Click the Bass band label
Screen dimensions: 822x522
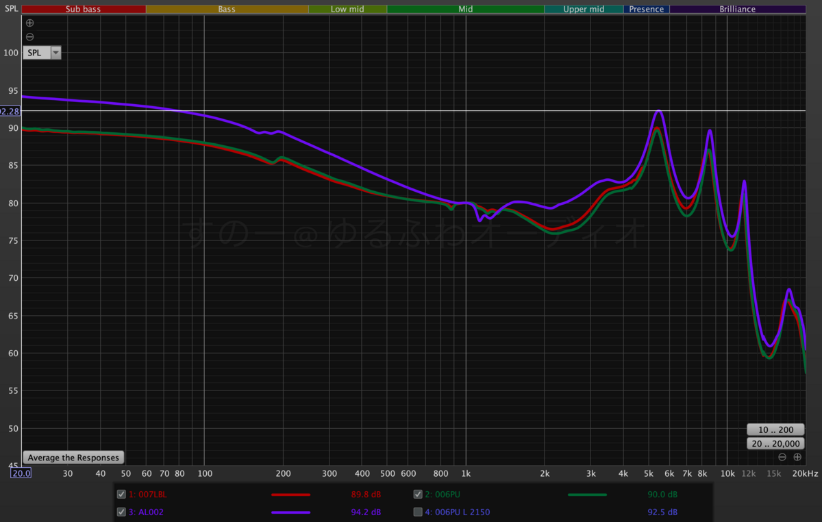227,9
